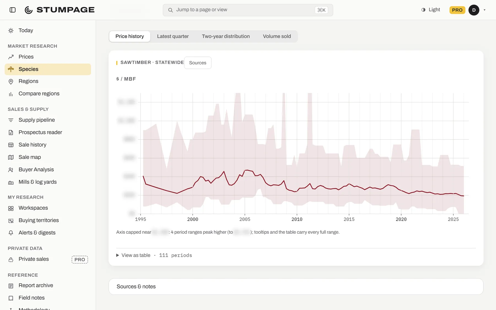This screenshot has width=496, height=310.
Task: Open the Volume sold tab
Action: click(277, 36)
